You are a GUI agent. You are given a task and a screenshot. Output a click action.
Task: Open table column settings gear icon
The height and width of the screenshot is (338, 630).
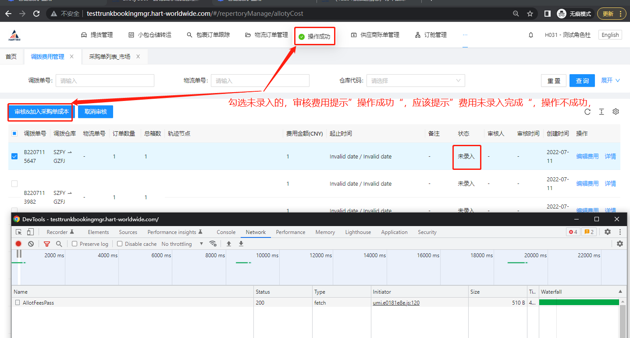(616, 112)
